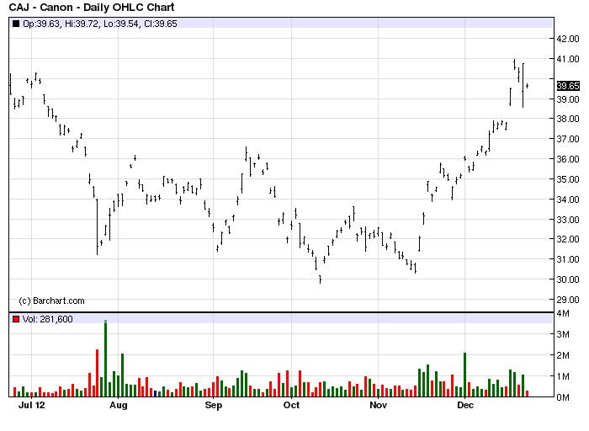Click the chart title 'CAJ - Canon - Daily OHLC Chart'
The width and height of the screenshot is (589, 431).
click(x=92, y=7)
